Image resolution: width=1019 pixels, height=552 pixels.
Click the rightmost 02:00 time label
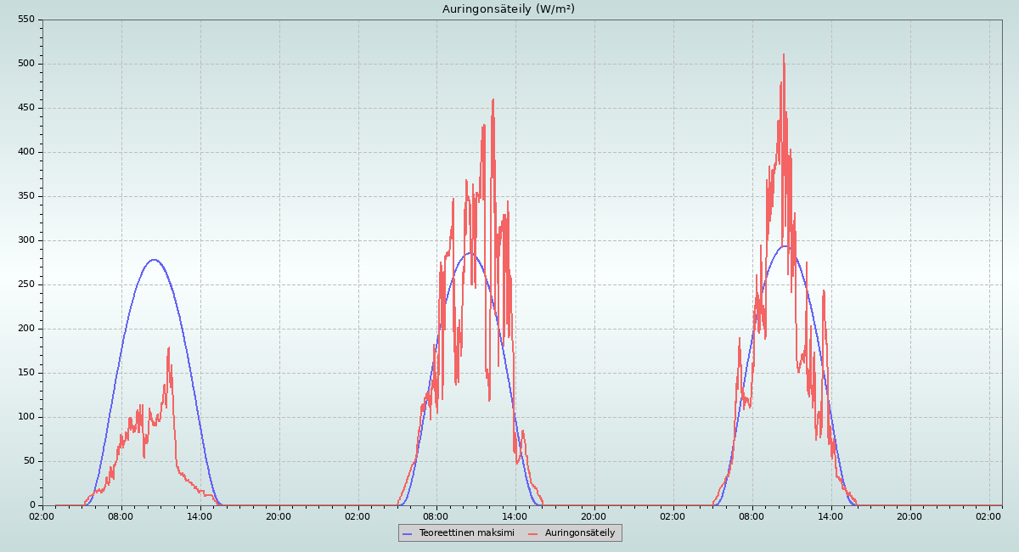(988, 516)
